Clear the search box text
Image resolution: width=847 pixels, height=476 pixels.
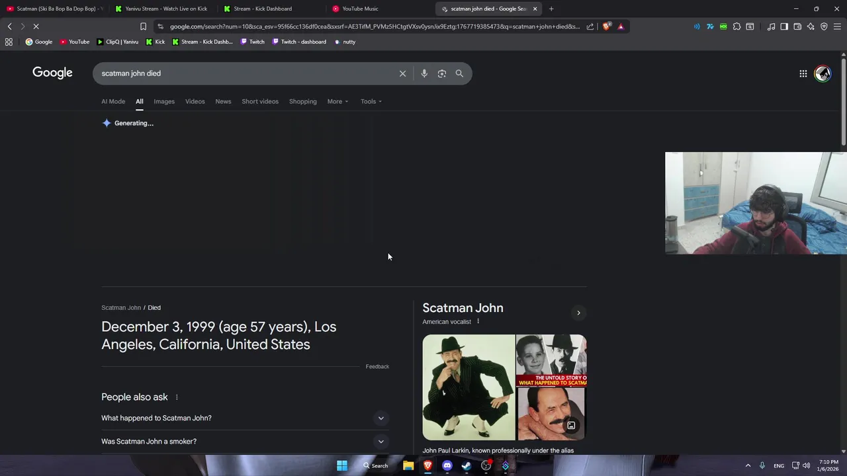[x=402, y=73]
